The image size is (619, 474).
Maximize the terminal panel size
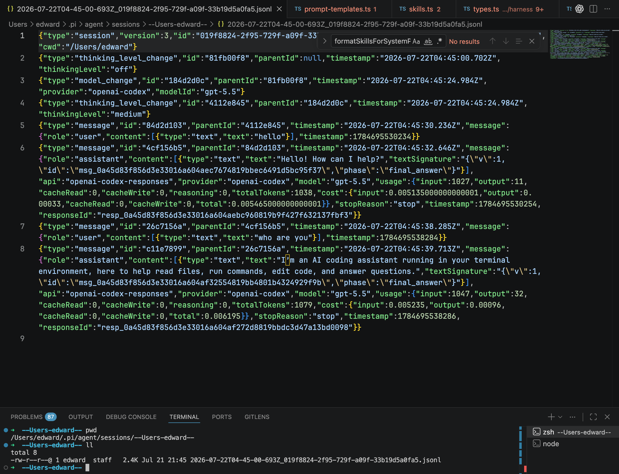point(593,417)
